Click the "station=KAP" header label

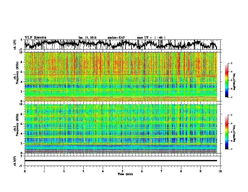tap(116, 38)
